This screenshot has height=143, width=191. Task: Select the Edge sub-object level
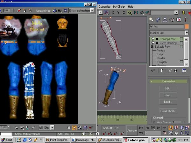tap(160, 54)
